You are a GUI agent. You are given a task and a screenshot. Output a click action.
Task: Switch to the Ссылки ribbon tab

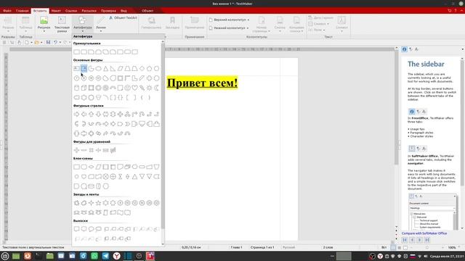pyautogui.click(x=71, y=11)
